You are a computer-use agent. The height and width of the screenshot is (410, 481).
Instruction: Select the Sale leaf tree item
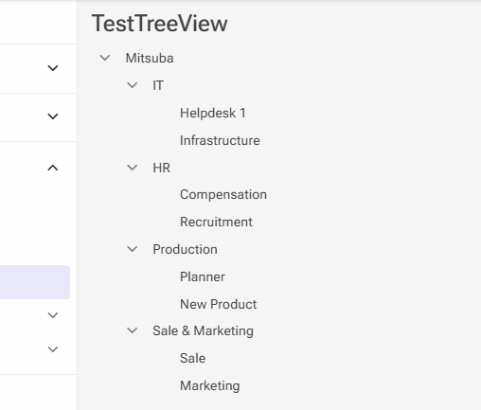point(192,358)
